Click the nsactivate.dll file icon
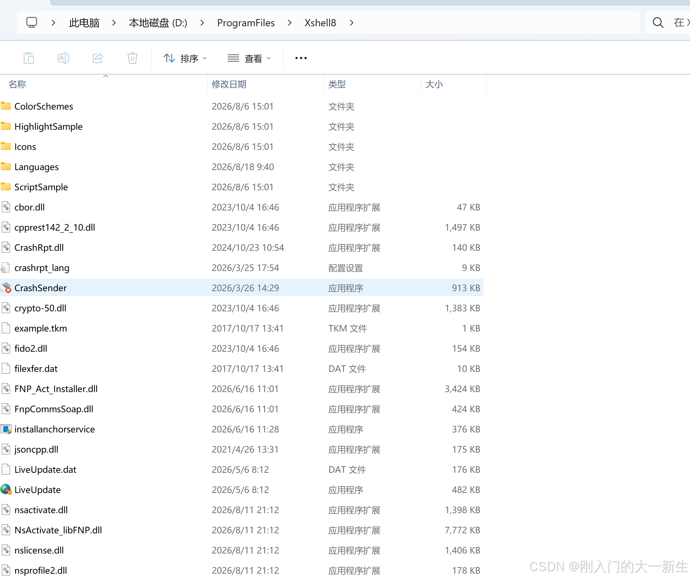Image resolution: width=690 pixels, height=578 pixels. pos(6,510)
